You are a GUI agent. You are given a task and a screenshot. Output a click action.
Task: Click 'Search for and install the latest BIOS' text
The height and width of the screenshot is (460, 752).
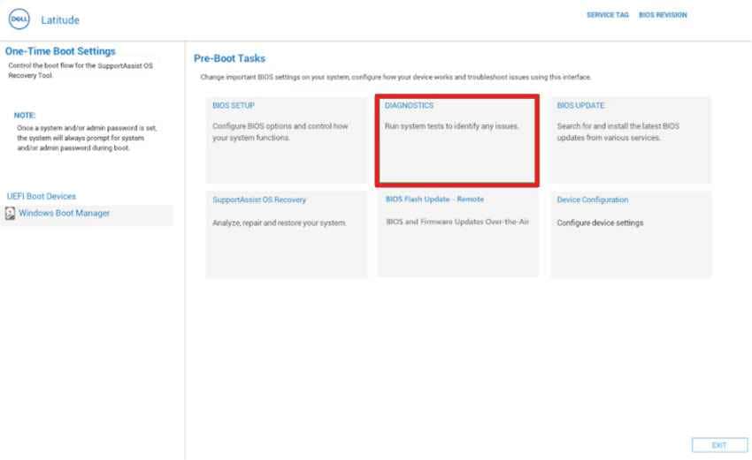(618, 126)
